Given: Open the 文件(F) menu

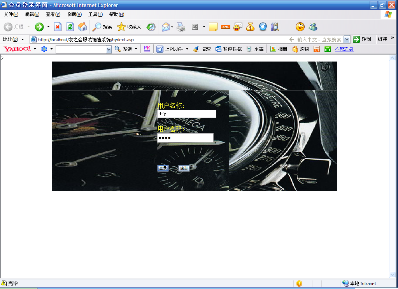Looking at the screenshot, I should [x=11, y=14].
